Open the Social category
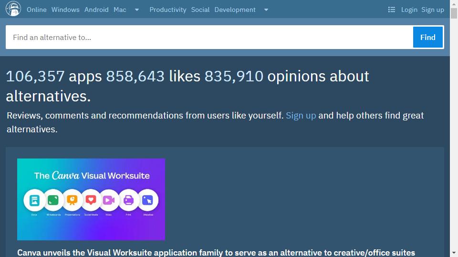458x257 pixels. tap(200, 10)
